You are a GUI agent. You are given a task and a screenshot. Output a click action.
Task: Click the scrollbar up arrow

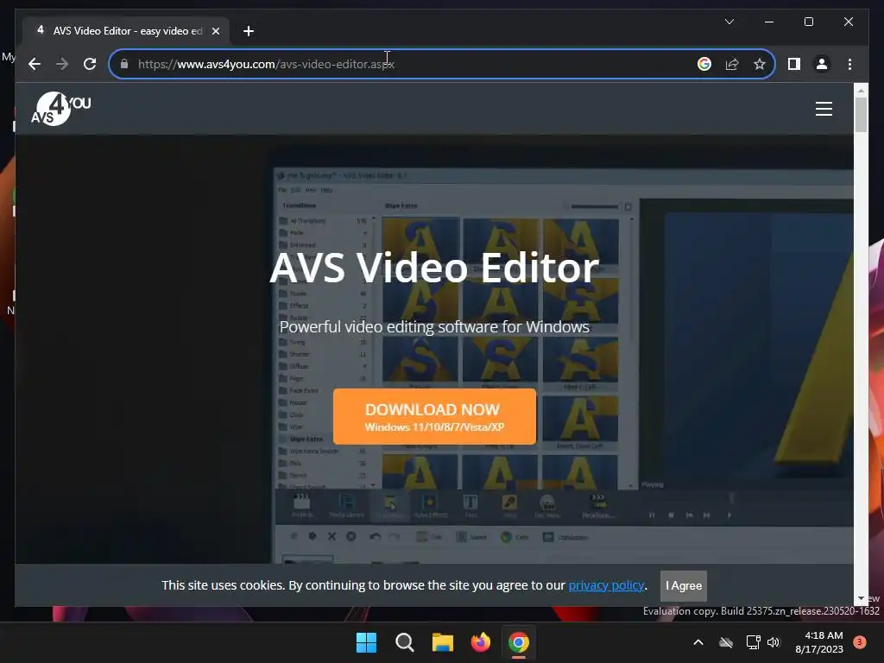861,90
